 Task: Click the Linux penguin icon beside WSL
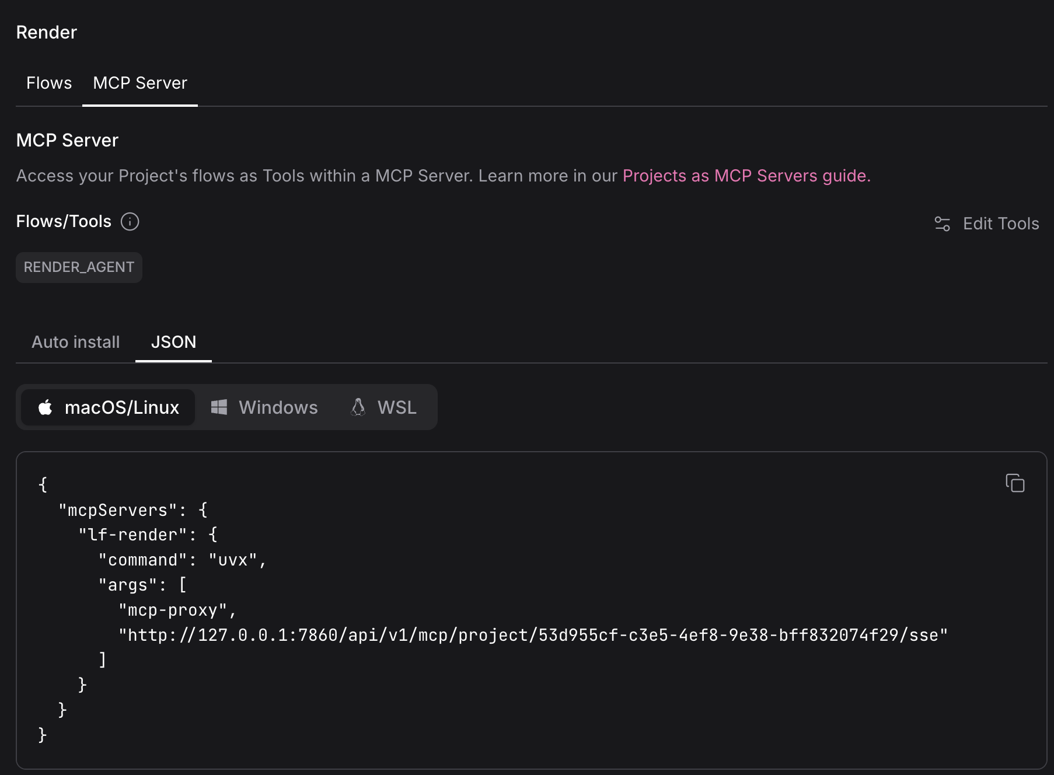tap(358, 407)
